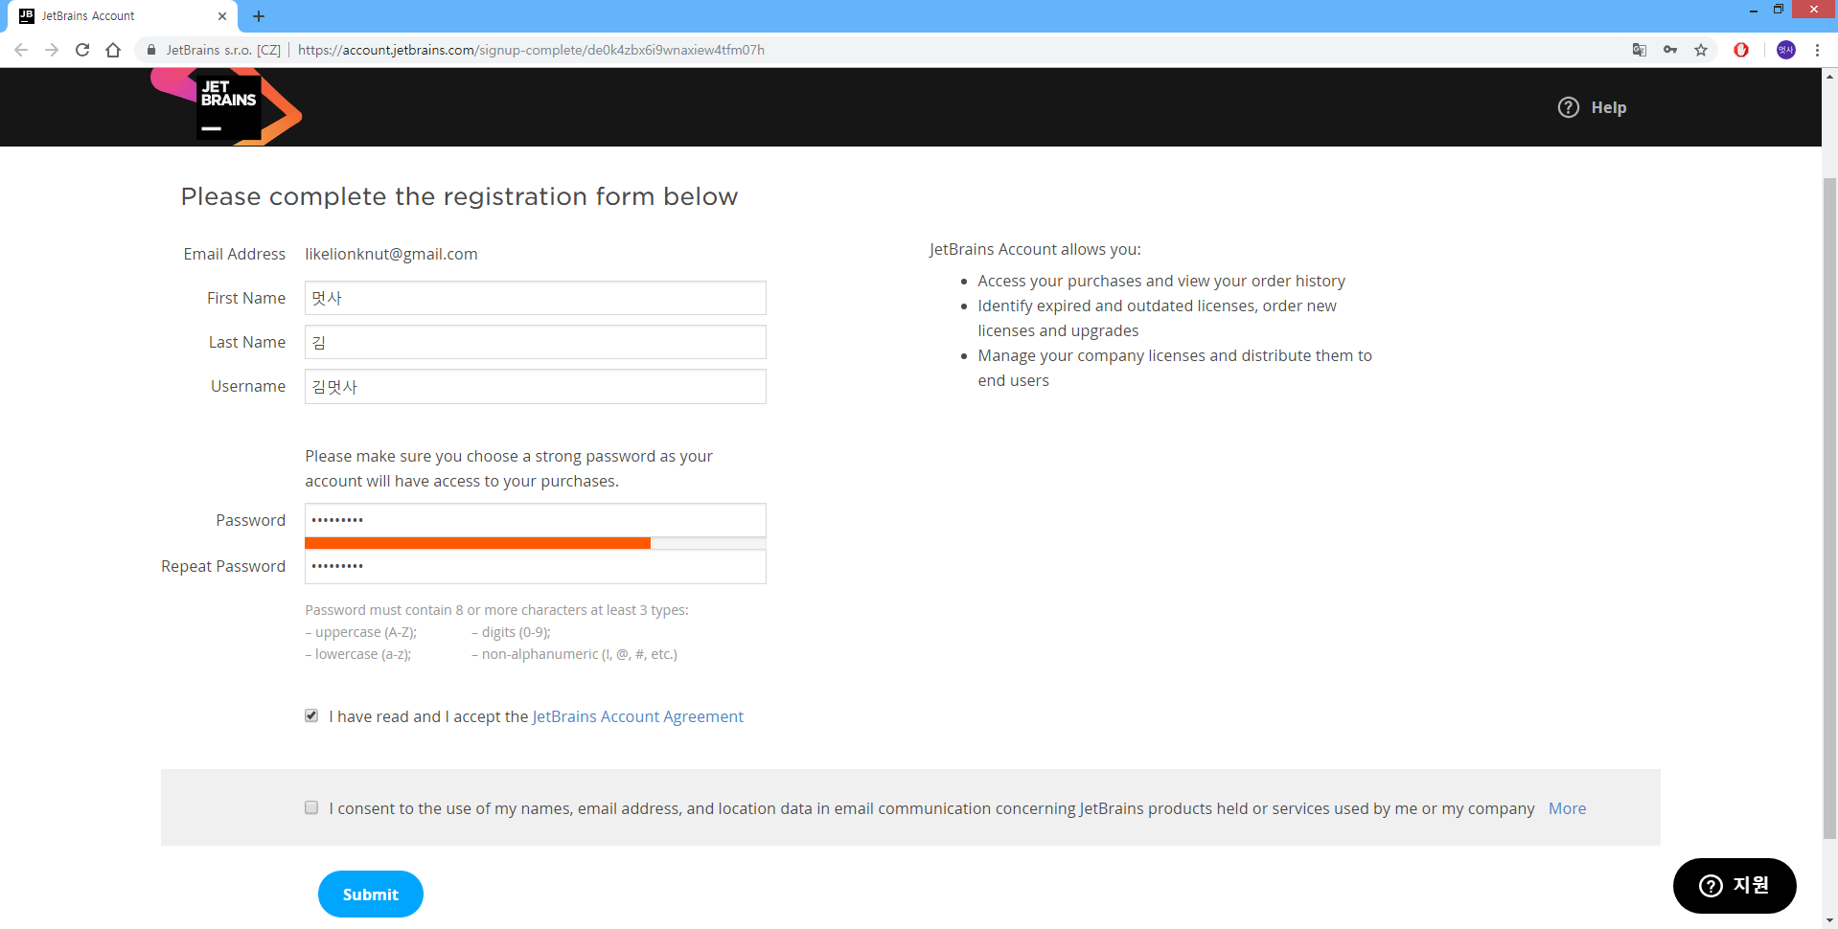This screenshot has height=929, width=1838.
Task: Click the 'digits (0-9)' requirement text
Action: [511, 632]
